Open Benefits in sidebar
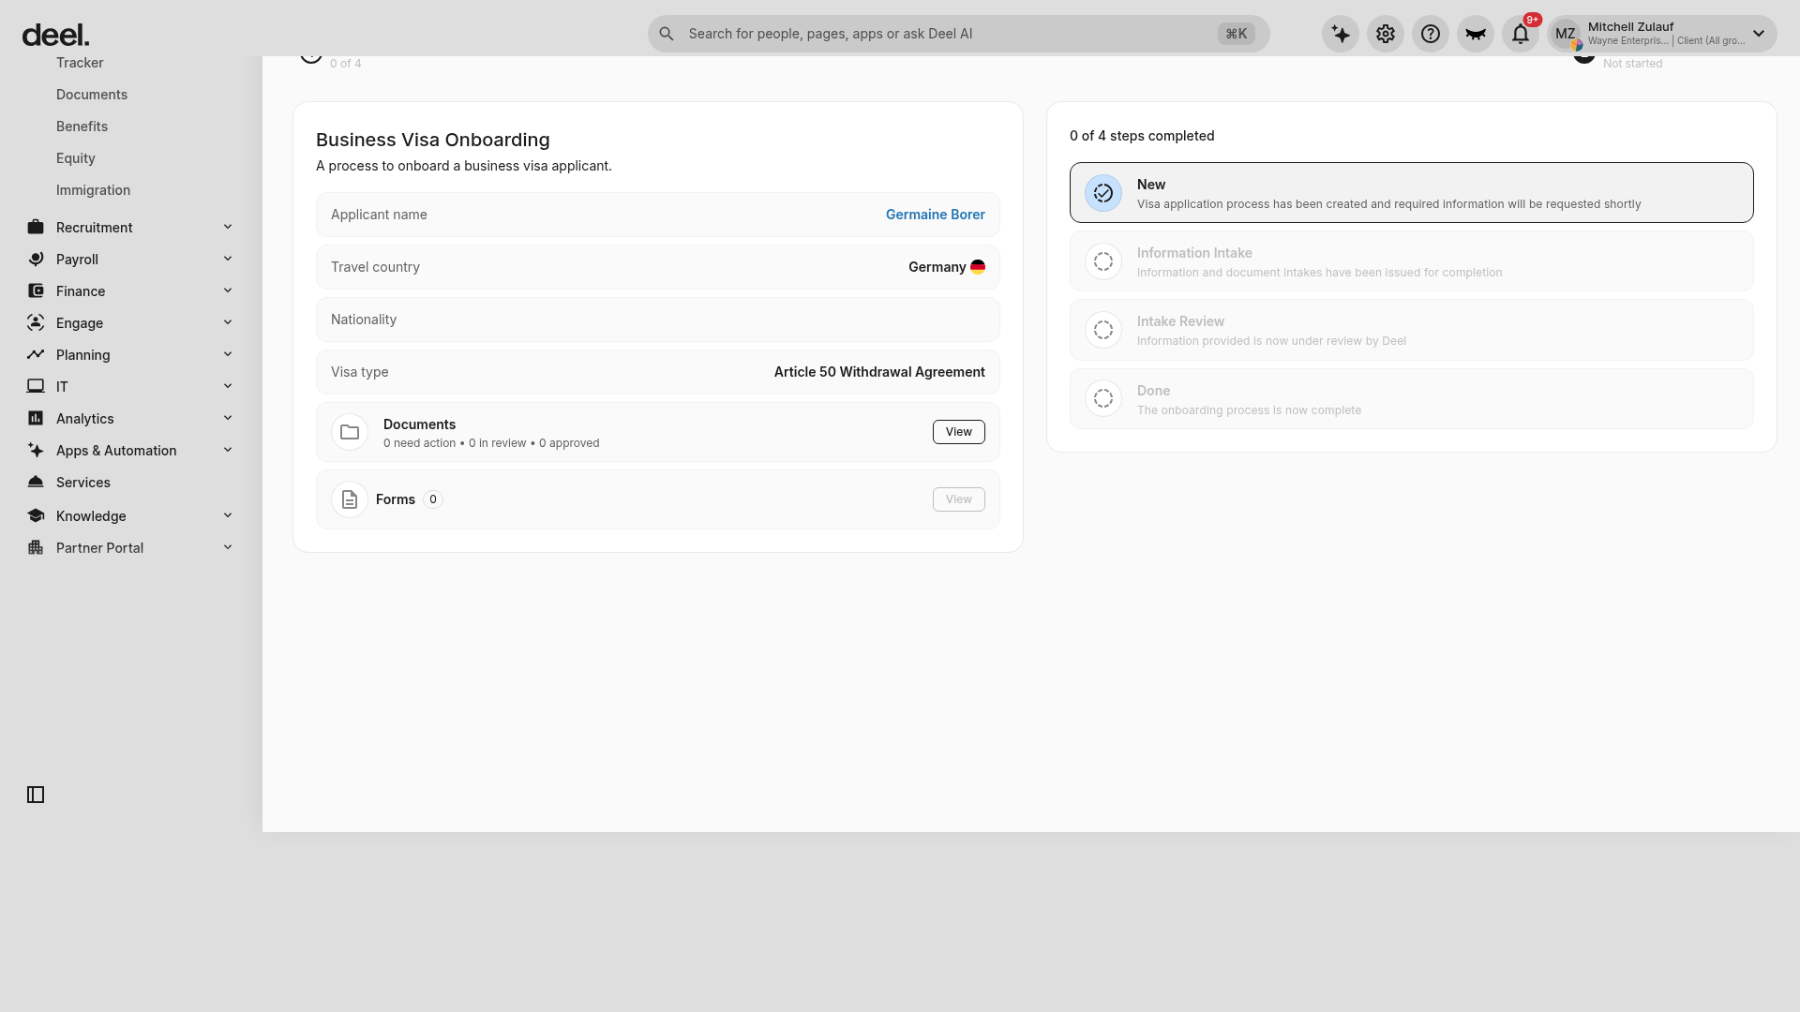 pos(82,126)
